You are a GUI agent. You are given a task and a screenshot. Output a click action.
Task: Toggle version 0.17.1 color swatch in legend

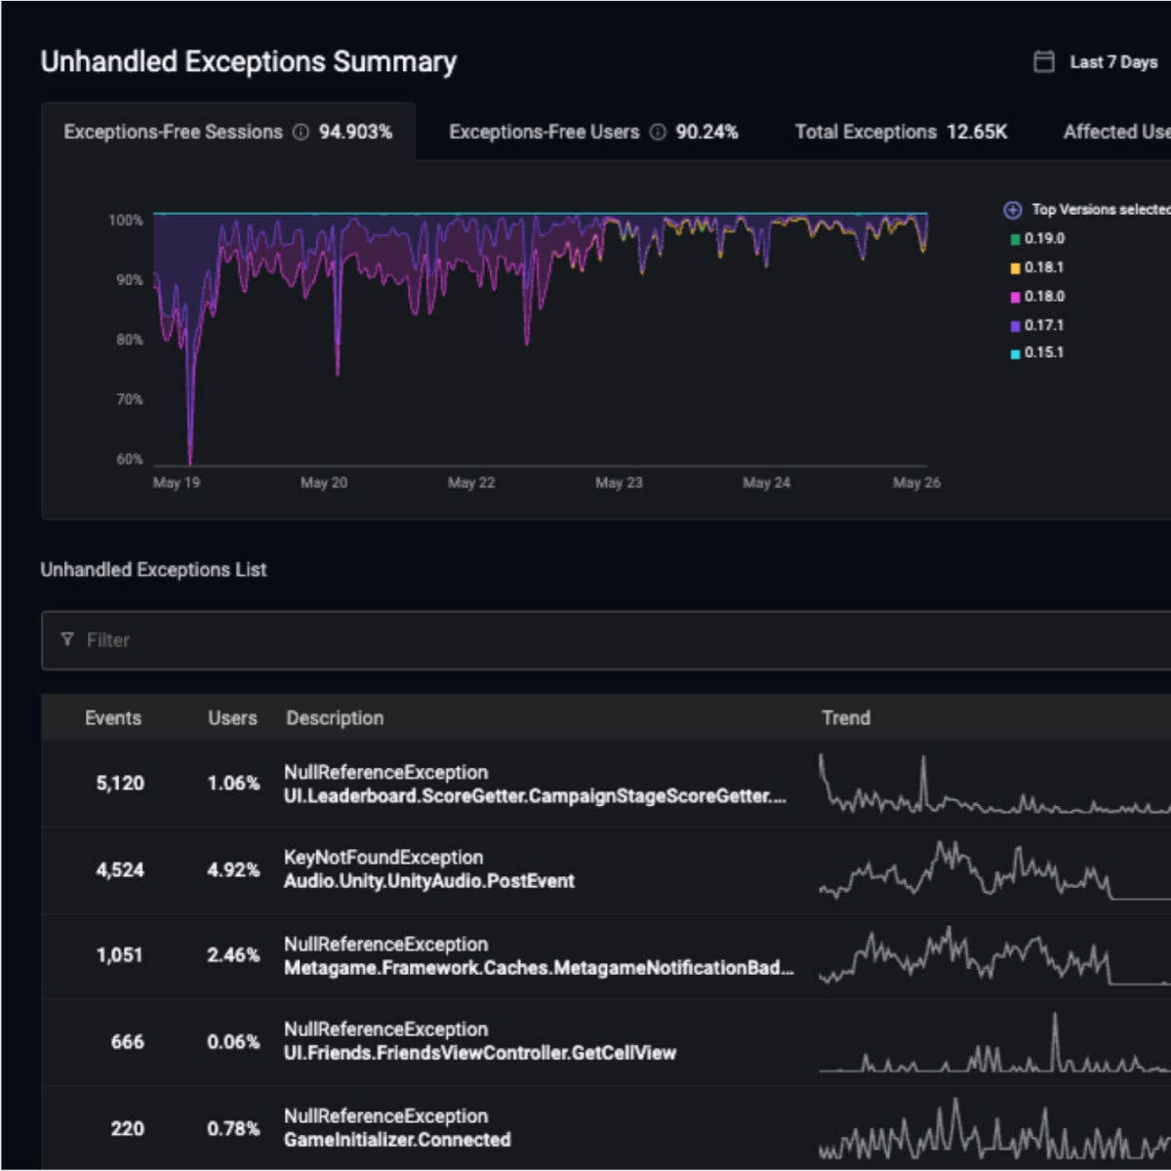(1015, 324)
